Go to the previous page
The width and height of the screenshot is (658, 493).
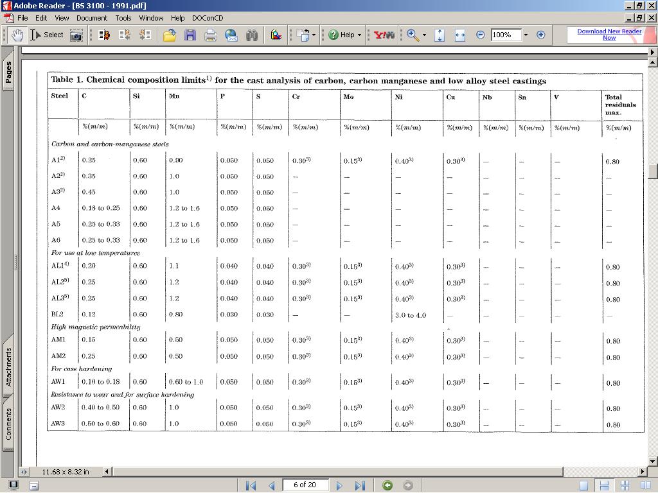point(272,485)
